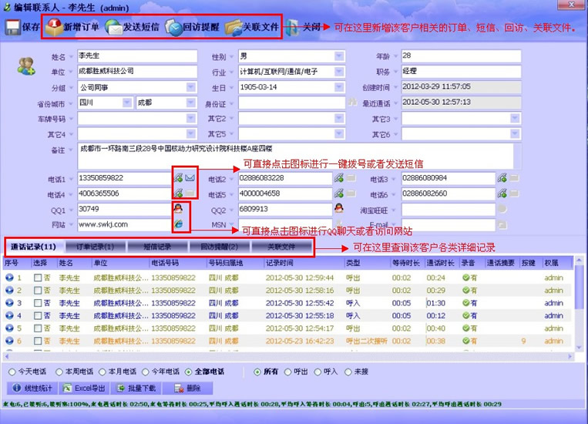Open the 行业 industry dropdown
588x424 pixels.
[339, 72]
